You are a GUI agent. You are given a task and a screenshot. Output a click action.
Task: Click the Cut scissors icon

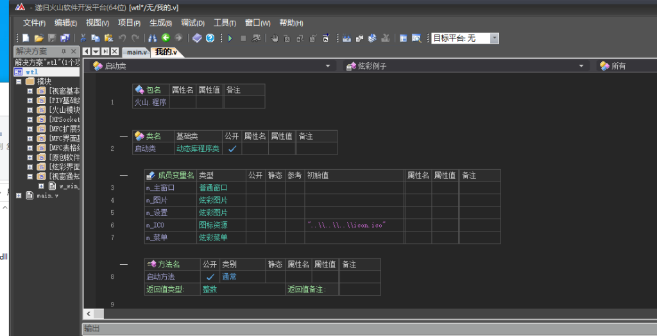tap(83, 38)
